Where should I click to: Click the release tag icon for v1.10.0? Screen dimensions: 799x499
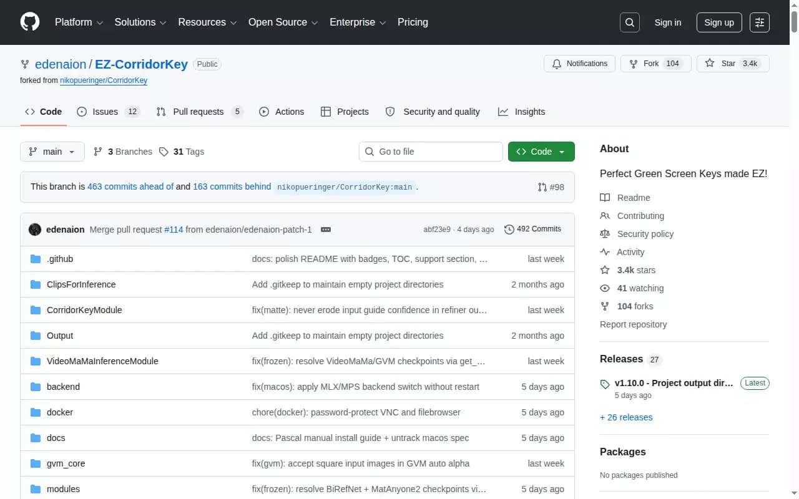click(605, 384)
